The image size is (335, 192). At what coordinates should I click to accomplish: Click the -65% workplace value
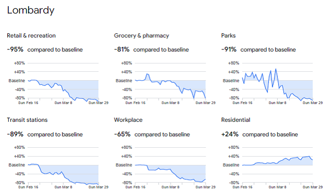(122, 134)
